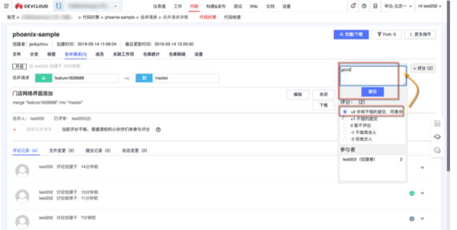Click the source branch field feature1828888

tap(85, 78)
